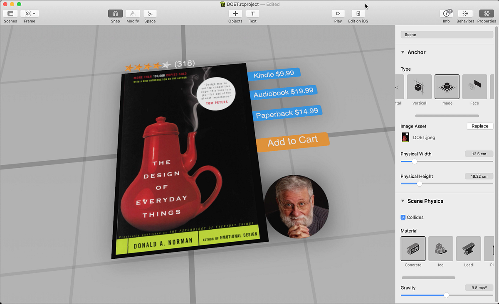Click the Replace image asset button
499x304 pixels.
[x=480, y=126]
